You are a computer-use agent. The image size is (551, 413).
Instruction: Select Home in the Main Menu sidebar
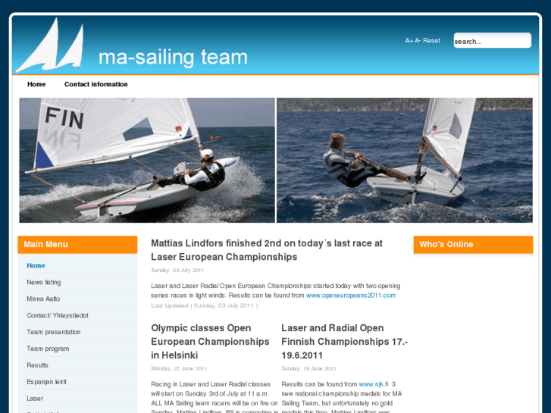point(36,266)
